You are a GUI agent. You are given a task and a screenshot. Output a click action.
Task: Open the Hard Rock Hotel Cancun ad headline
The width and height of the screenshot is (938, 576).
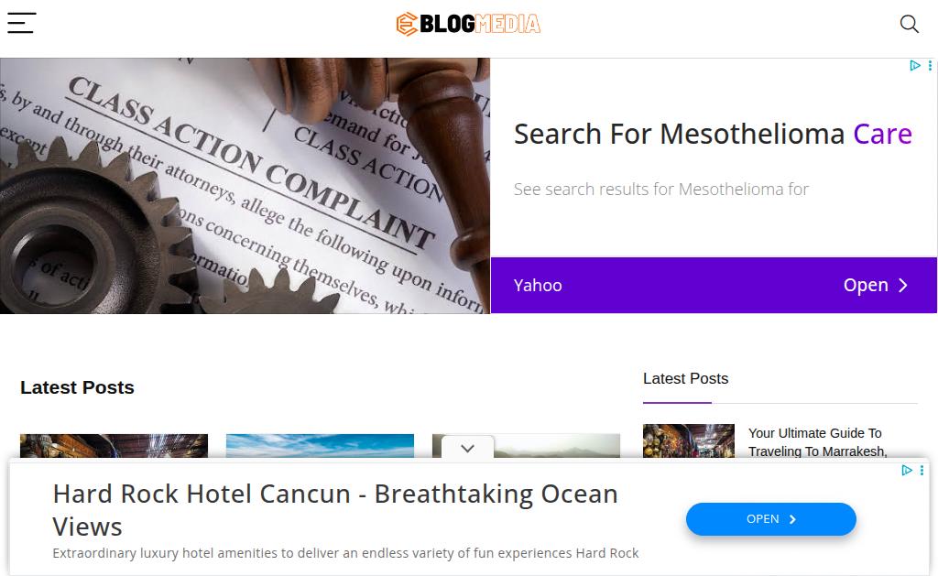click(x=335, y=510)
